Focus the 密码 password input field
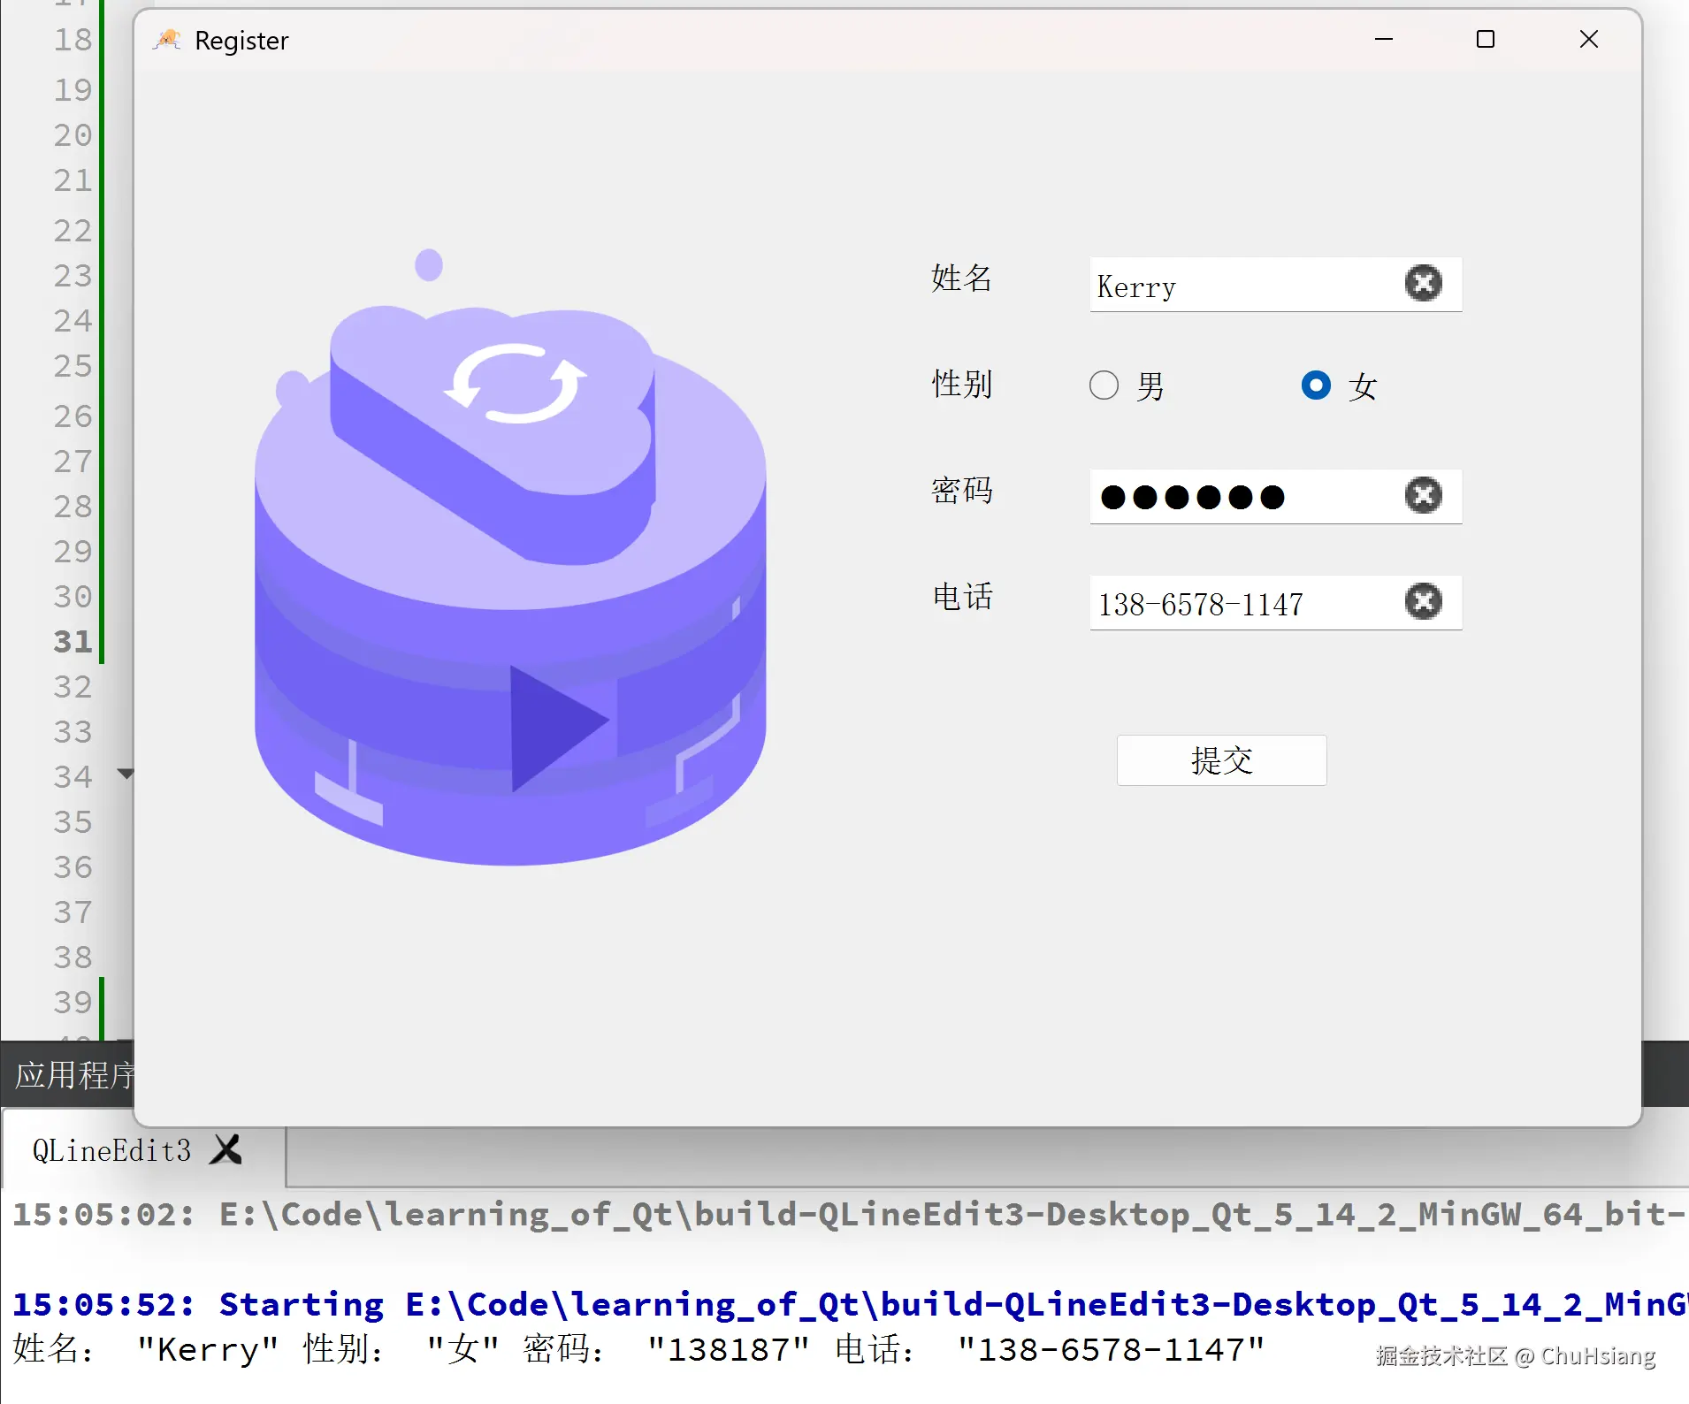Viewport: 1689px width, 1404px height. tap(1275, 497)
